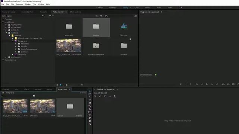
Task: Select the Razor tool
Action: click(x=90, y=109)
